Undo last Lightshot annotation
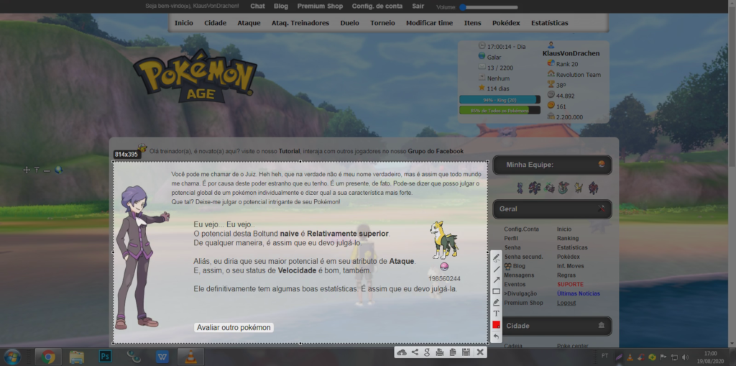 [x=496, y=336]
